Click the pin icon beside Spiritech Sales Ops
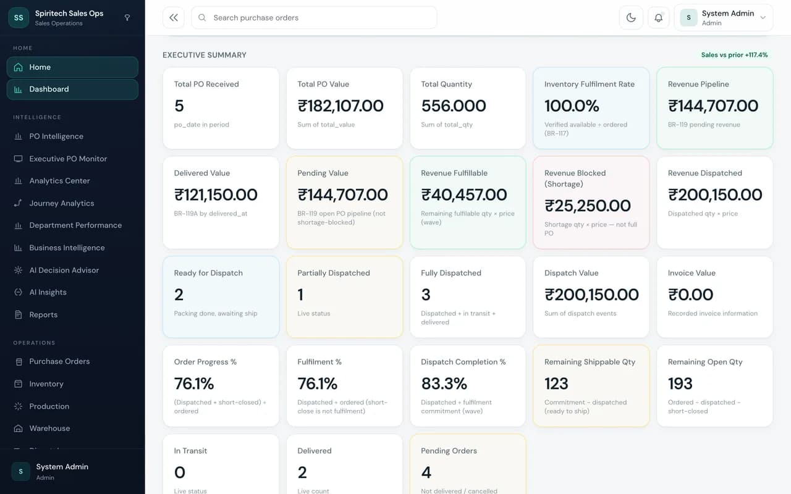 click(127, 18)
